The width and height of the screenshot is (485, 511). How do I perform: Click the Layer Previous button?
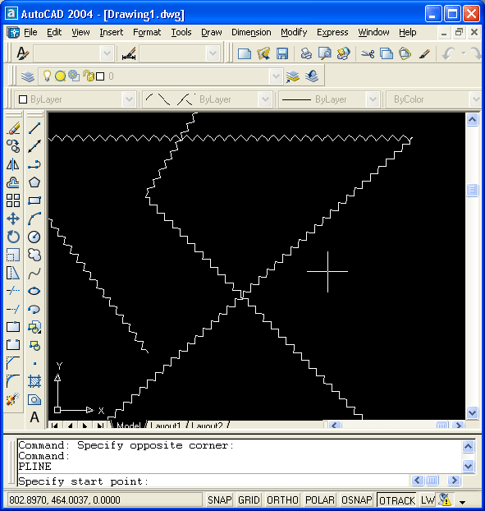312,76
